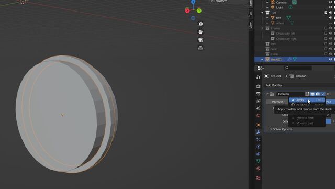Image resolution: width=335 pixels, height=189 pixels.
Task: Expand the Light object in the outliner
Action: [267, 7]
